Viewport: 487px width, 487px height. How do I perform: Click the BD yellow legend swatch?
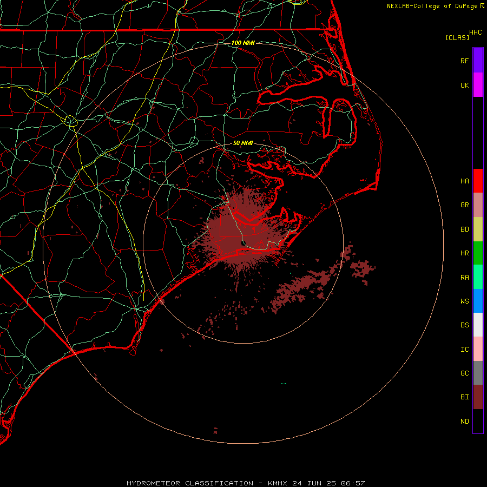pyautogui.click(x=478, y=229)
